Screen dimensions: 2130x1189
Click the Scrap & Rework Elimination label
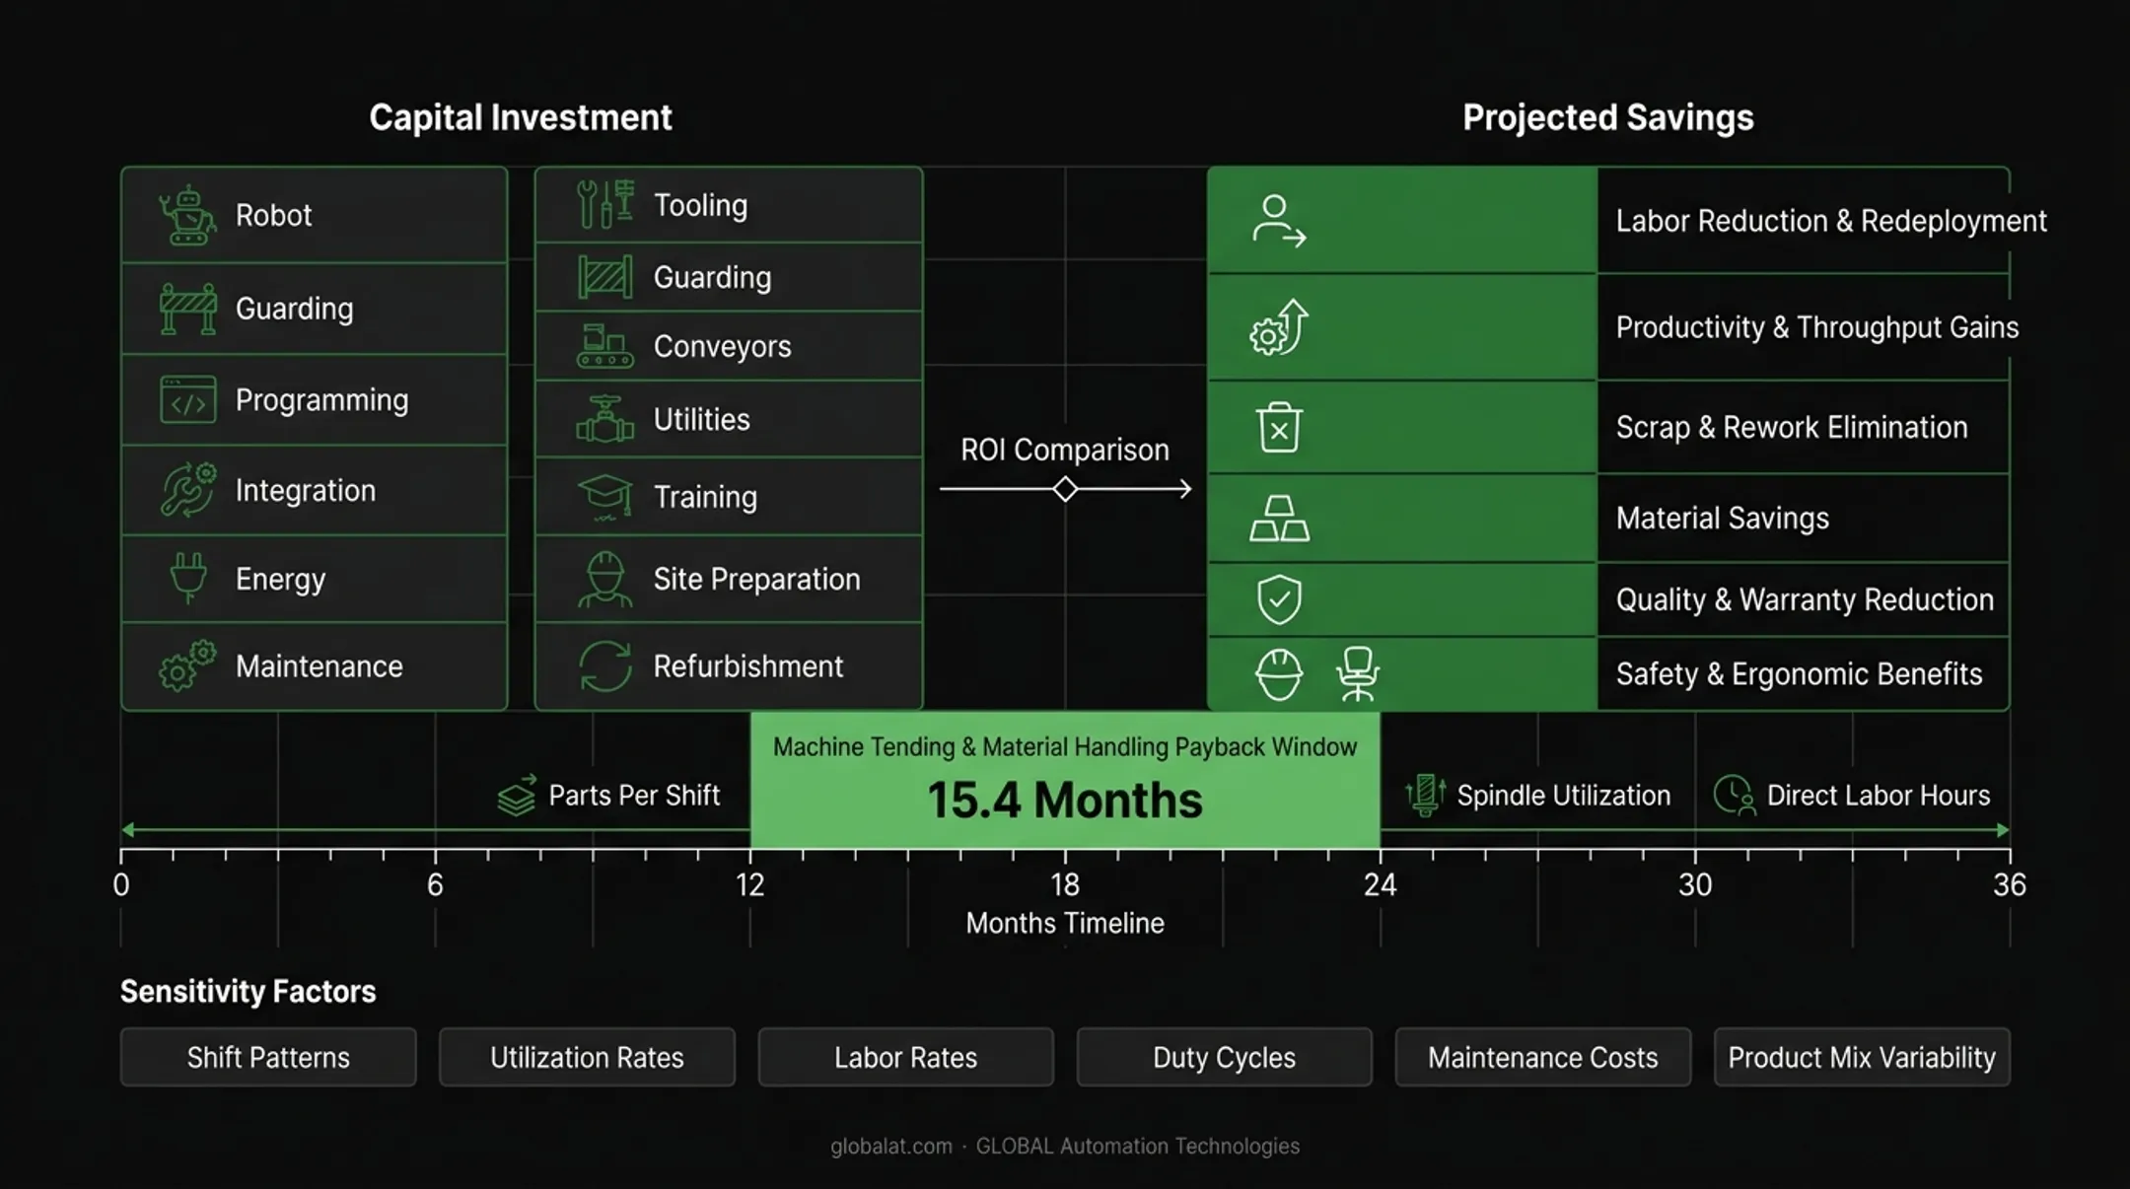pos(1792,427)
